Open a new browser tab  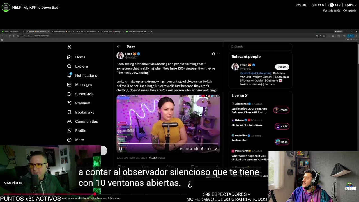pos(152,31)
